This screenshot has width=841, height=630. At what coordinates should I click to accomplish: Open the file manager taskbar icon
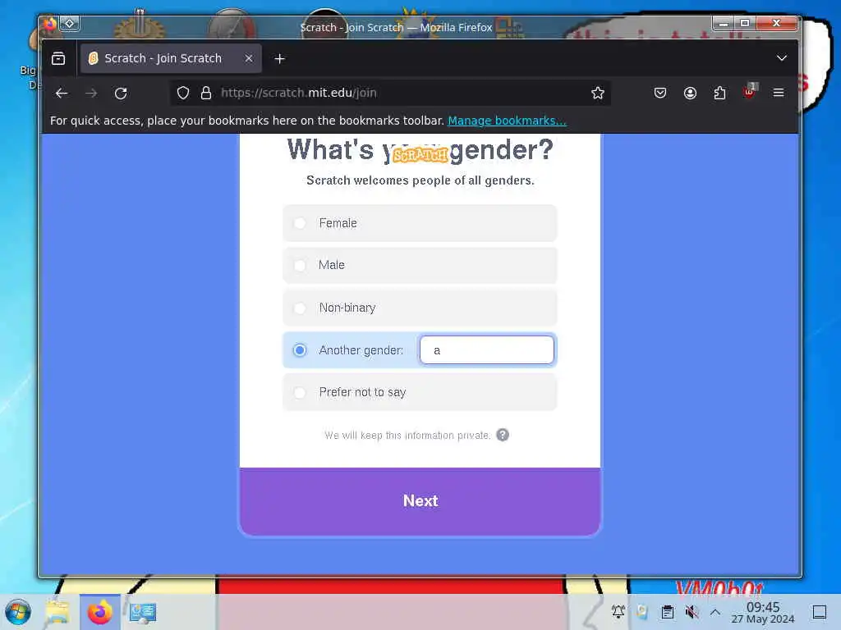pos(58,612)
